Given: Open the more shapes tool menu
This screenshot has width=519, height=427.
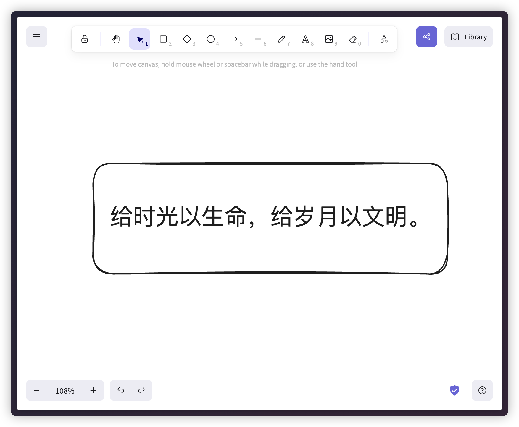Looking at the screenshot, I should pyautogui.click(x=384, y=39).
